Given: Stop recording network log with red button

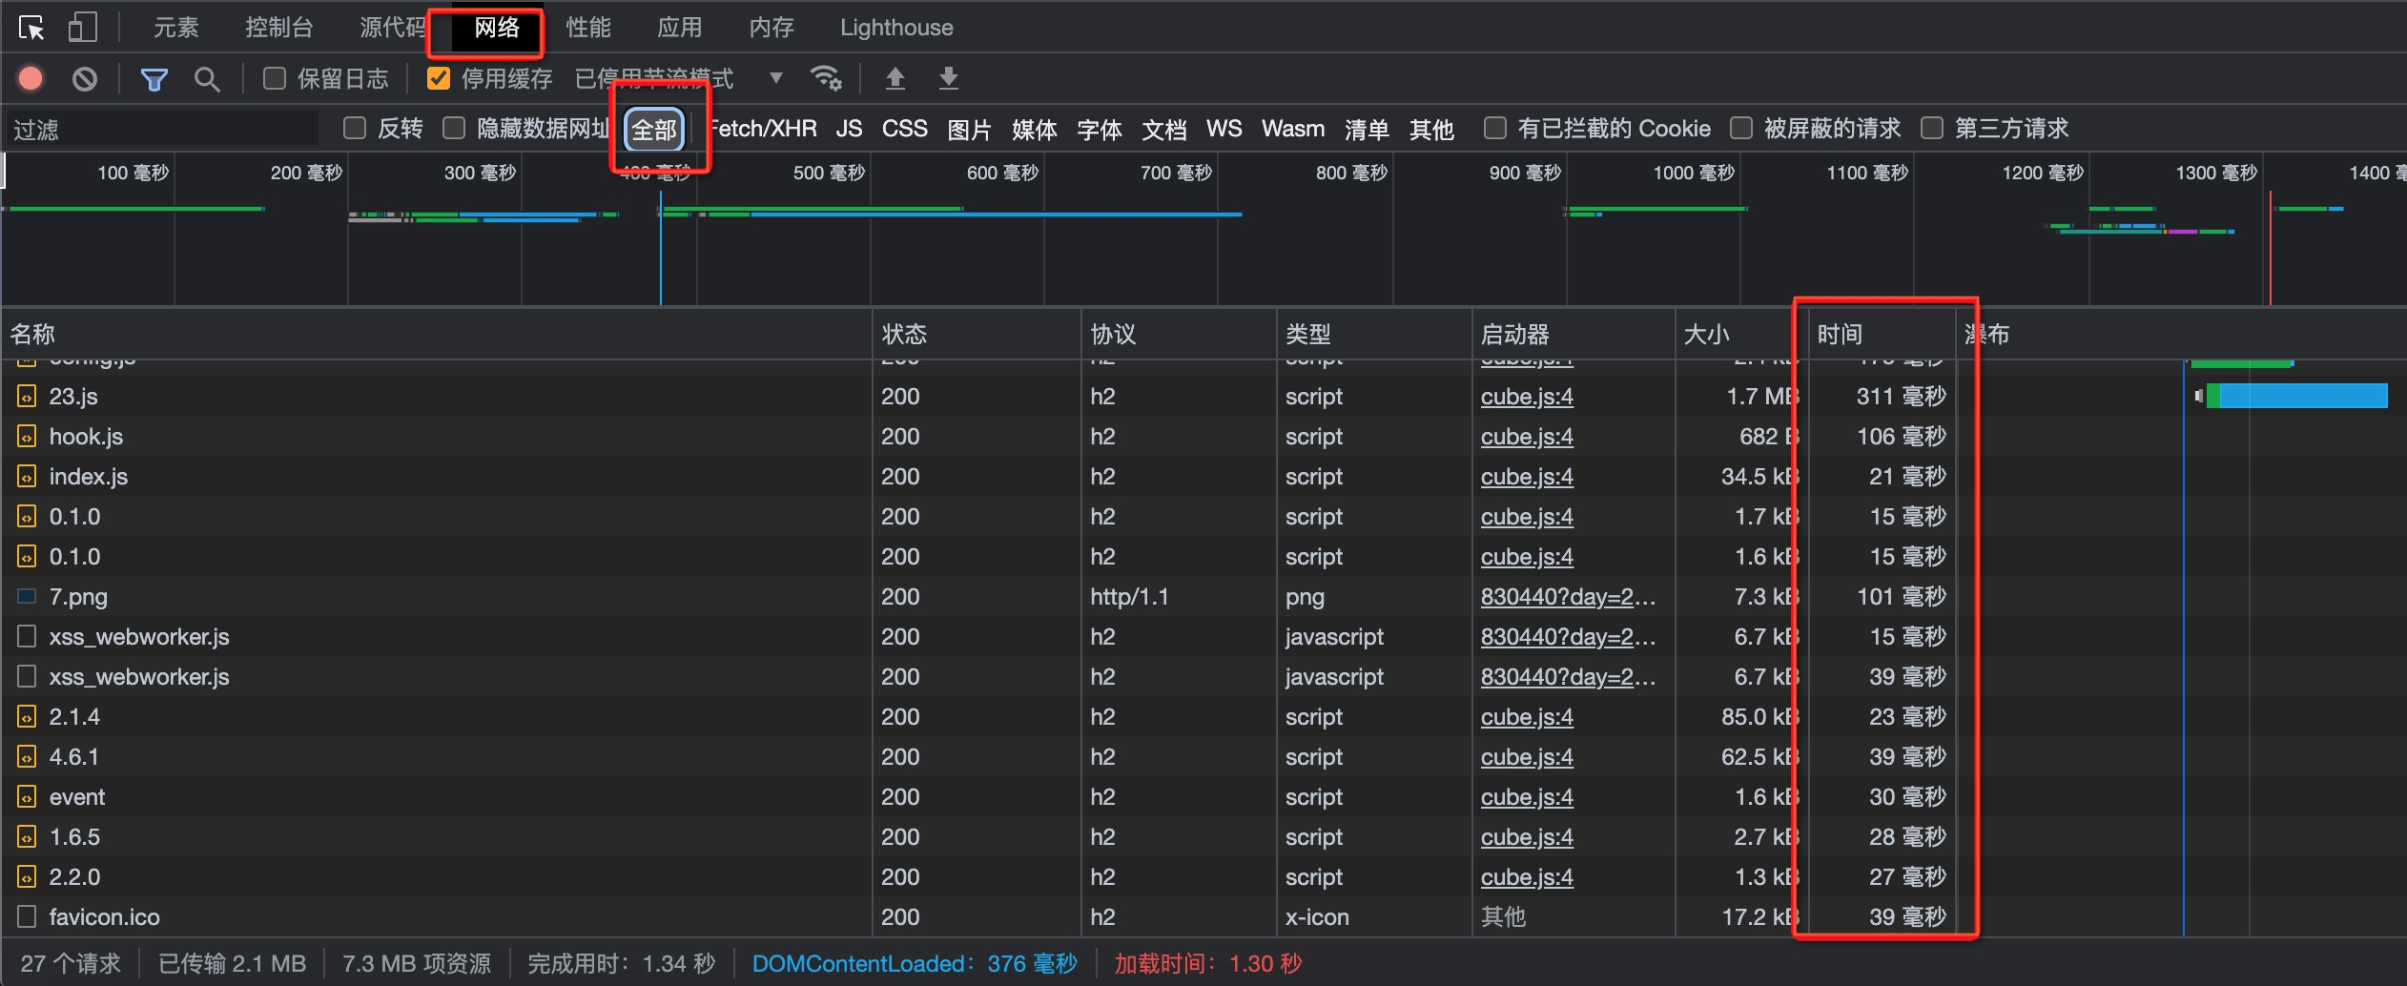Looking at the screenshot, I should tap(31, 78).
